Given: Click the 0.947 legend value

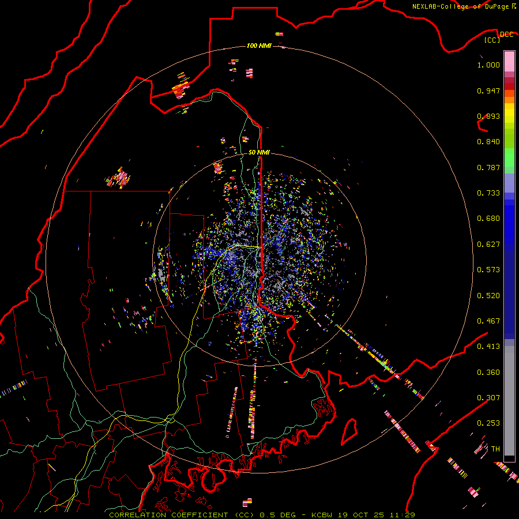Looking at the screenshot, I should (488, 91).
